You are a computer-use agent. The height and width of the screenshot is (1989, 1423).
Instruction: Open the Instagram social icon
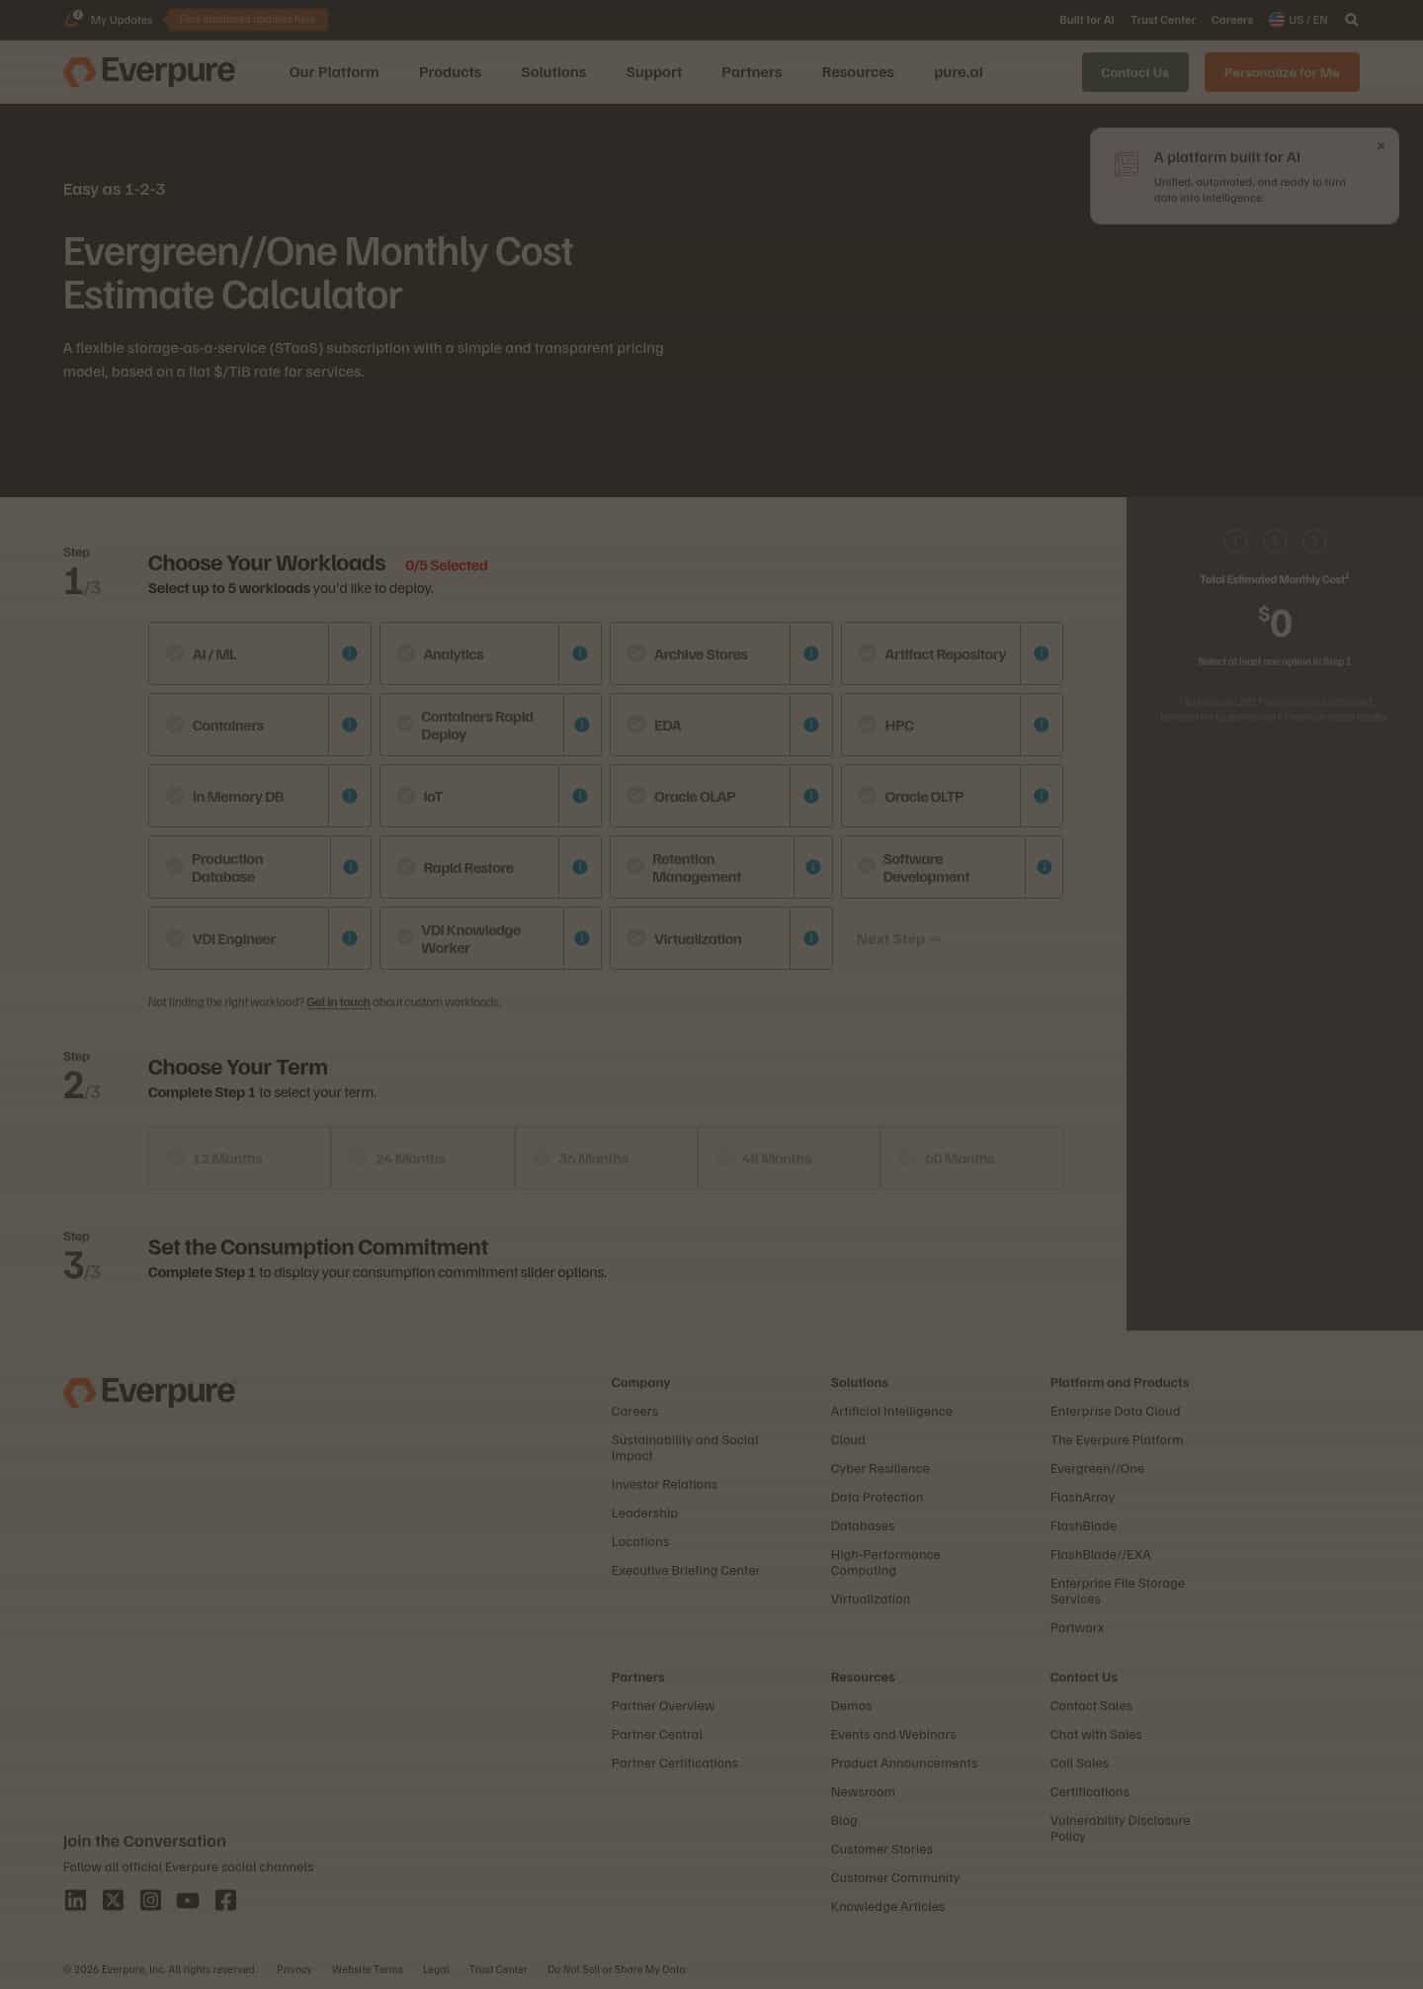(150, 1900)
